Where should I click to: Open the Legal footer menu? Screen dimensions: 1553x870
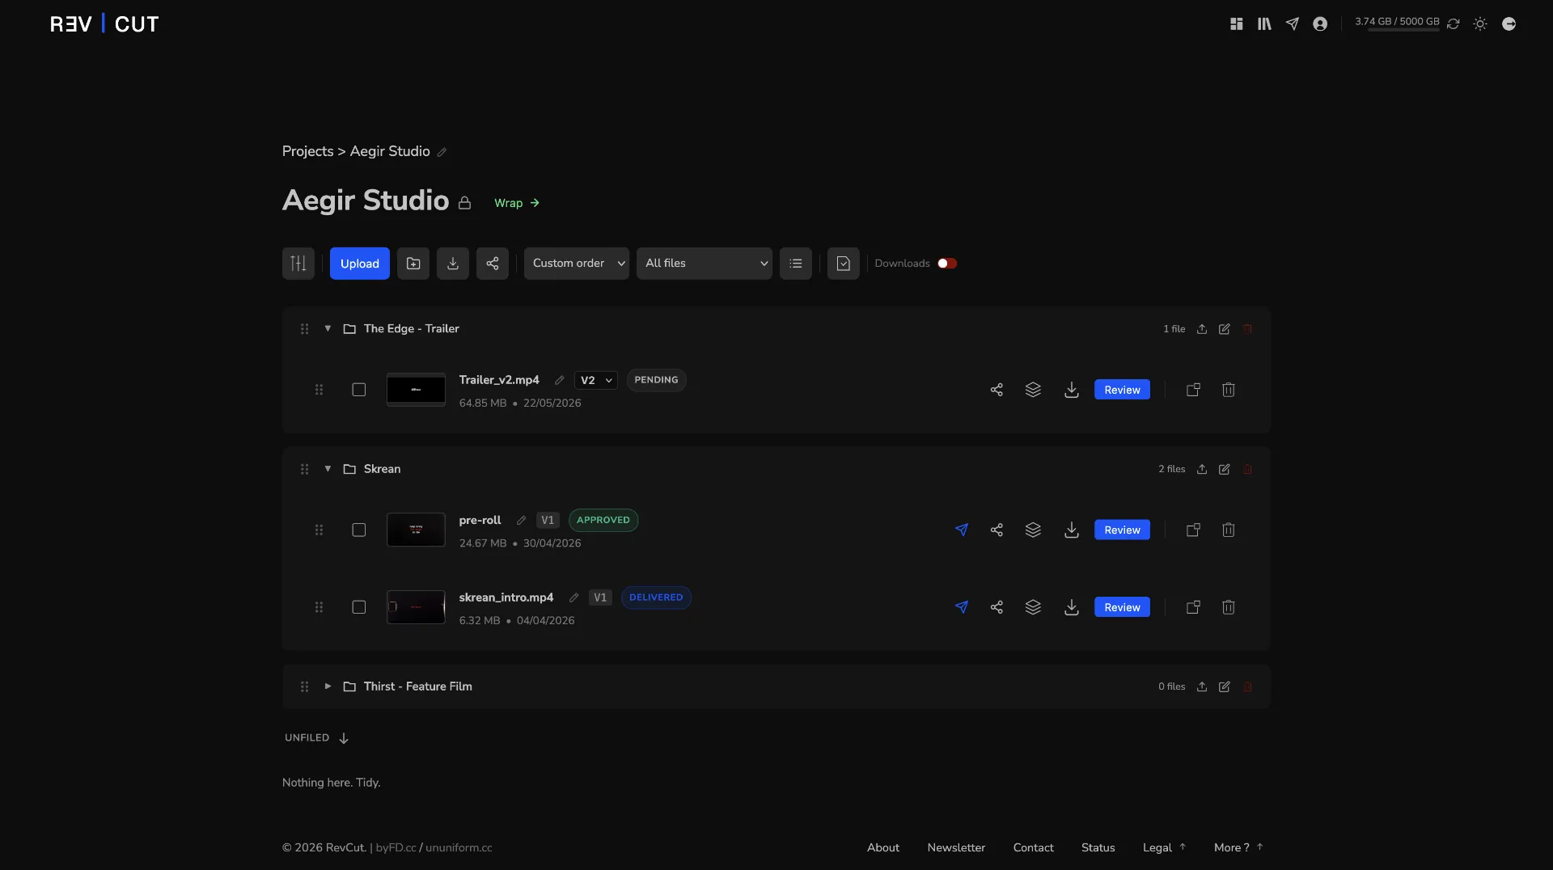(x=1165, y=847)
